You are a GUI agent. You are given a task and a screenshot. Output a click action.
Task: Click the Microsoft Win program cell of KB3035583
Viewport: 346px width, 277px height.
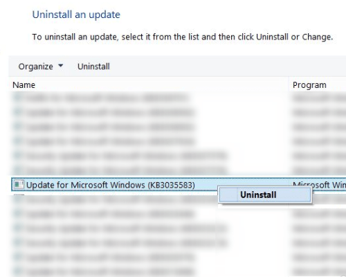click(x=319, y=185)
